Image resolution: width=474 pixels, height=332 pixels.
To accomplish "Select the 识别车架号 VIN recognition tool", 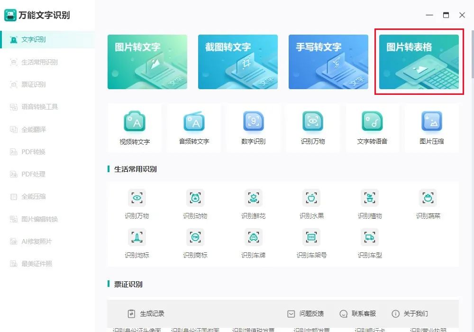I will [311, 242].
